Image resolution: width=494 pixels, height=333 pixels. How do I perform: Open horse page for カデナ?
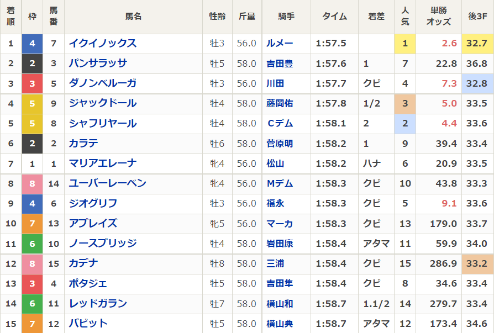click(x=83, y=263)
